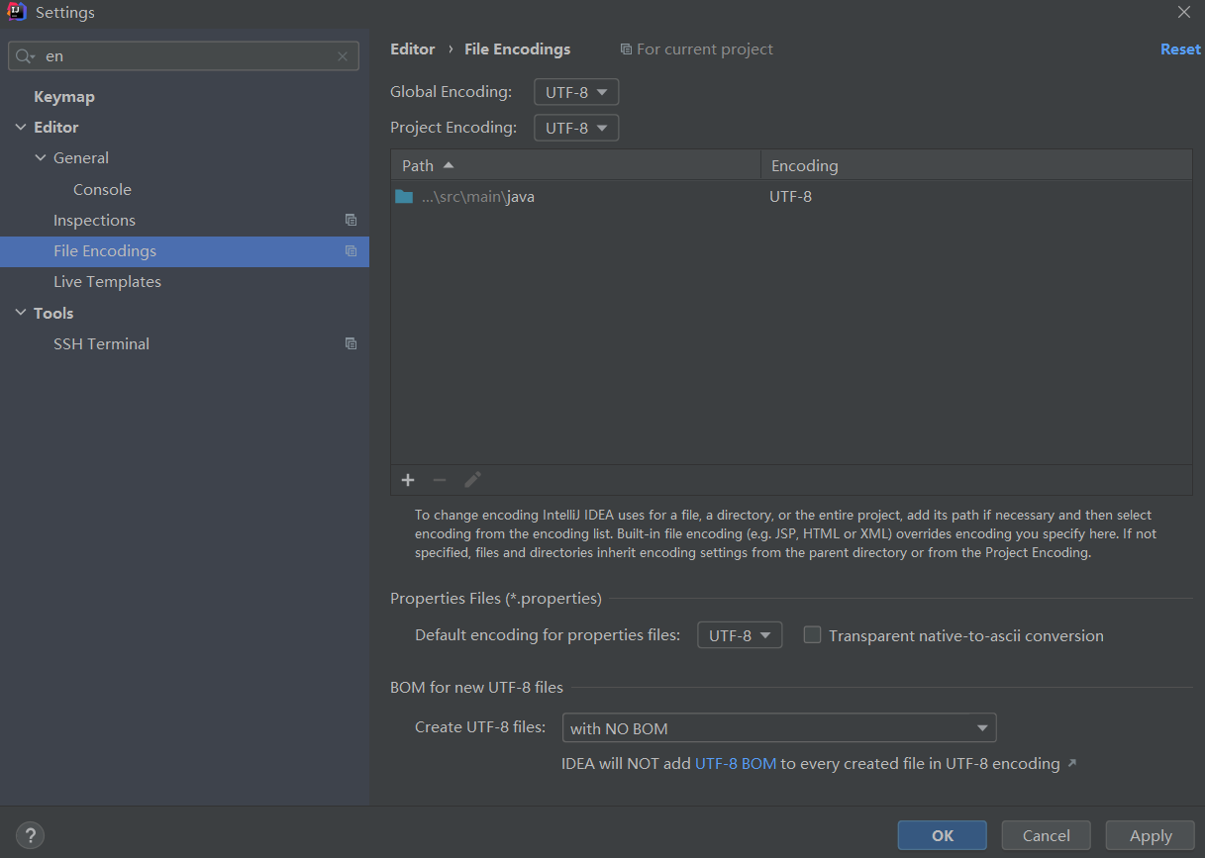Open help with the question mark button
The height and width of the screenshot is (858, 1205).
[x=31, y=835]
